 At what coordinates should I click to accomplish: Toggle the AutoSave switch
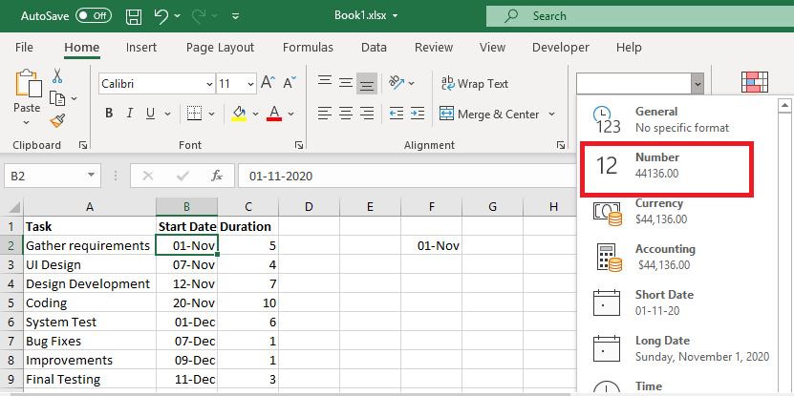[x=94, y=16]
